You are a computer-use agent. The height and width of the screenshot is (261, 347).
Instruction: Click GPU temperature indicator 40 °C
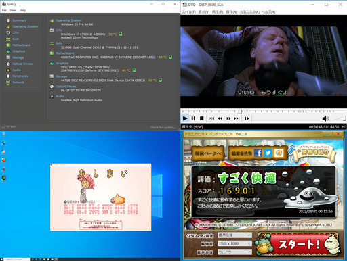coord(126,70)
